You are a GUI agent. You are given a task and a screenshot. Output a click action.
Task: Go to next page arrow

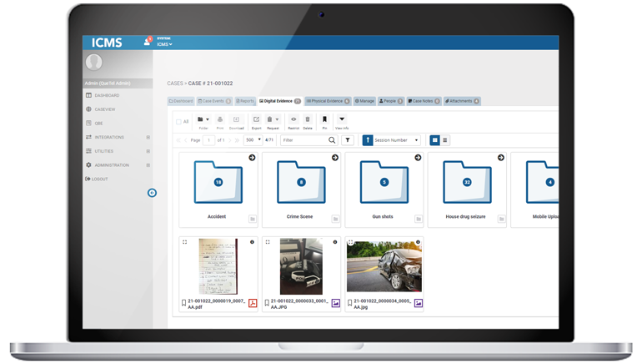229,140
